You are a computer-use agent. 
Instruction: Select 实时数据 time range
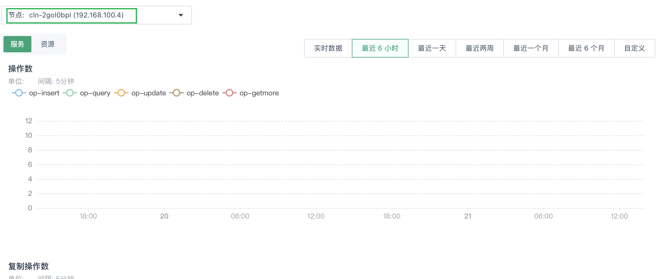pyautogui.click(x=328, y=48)
